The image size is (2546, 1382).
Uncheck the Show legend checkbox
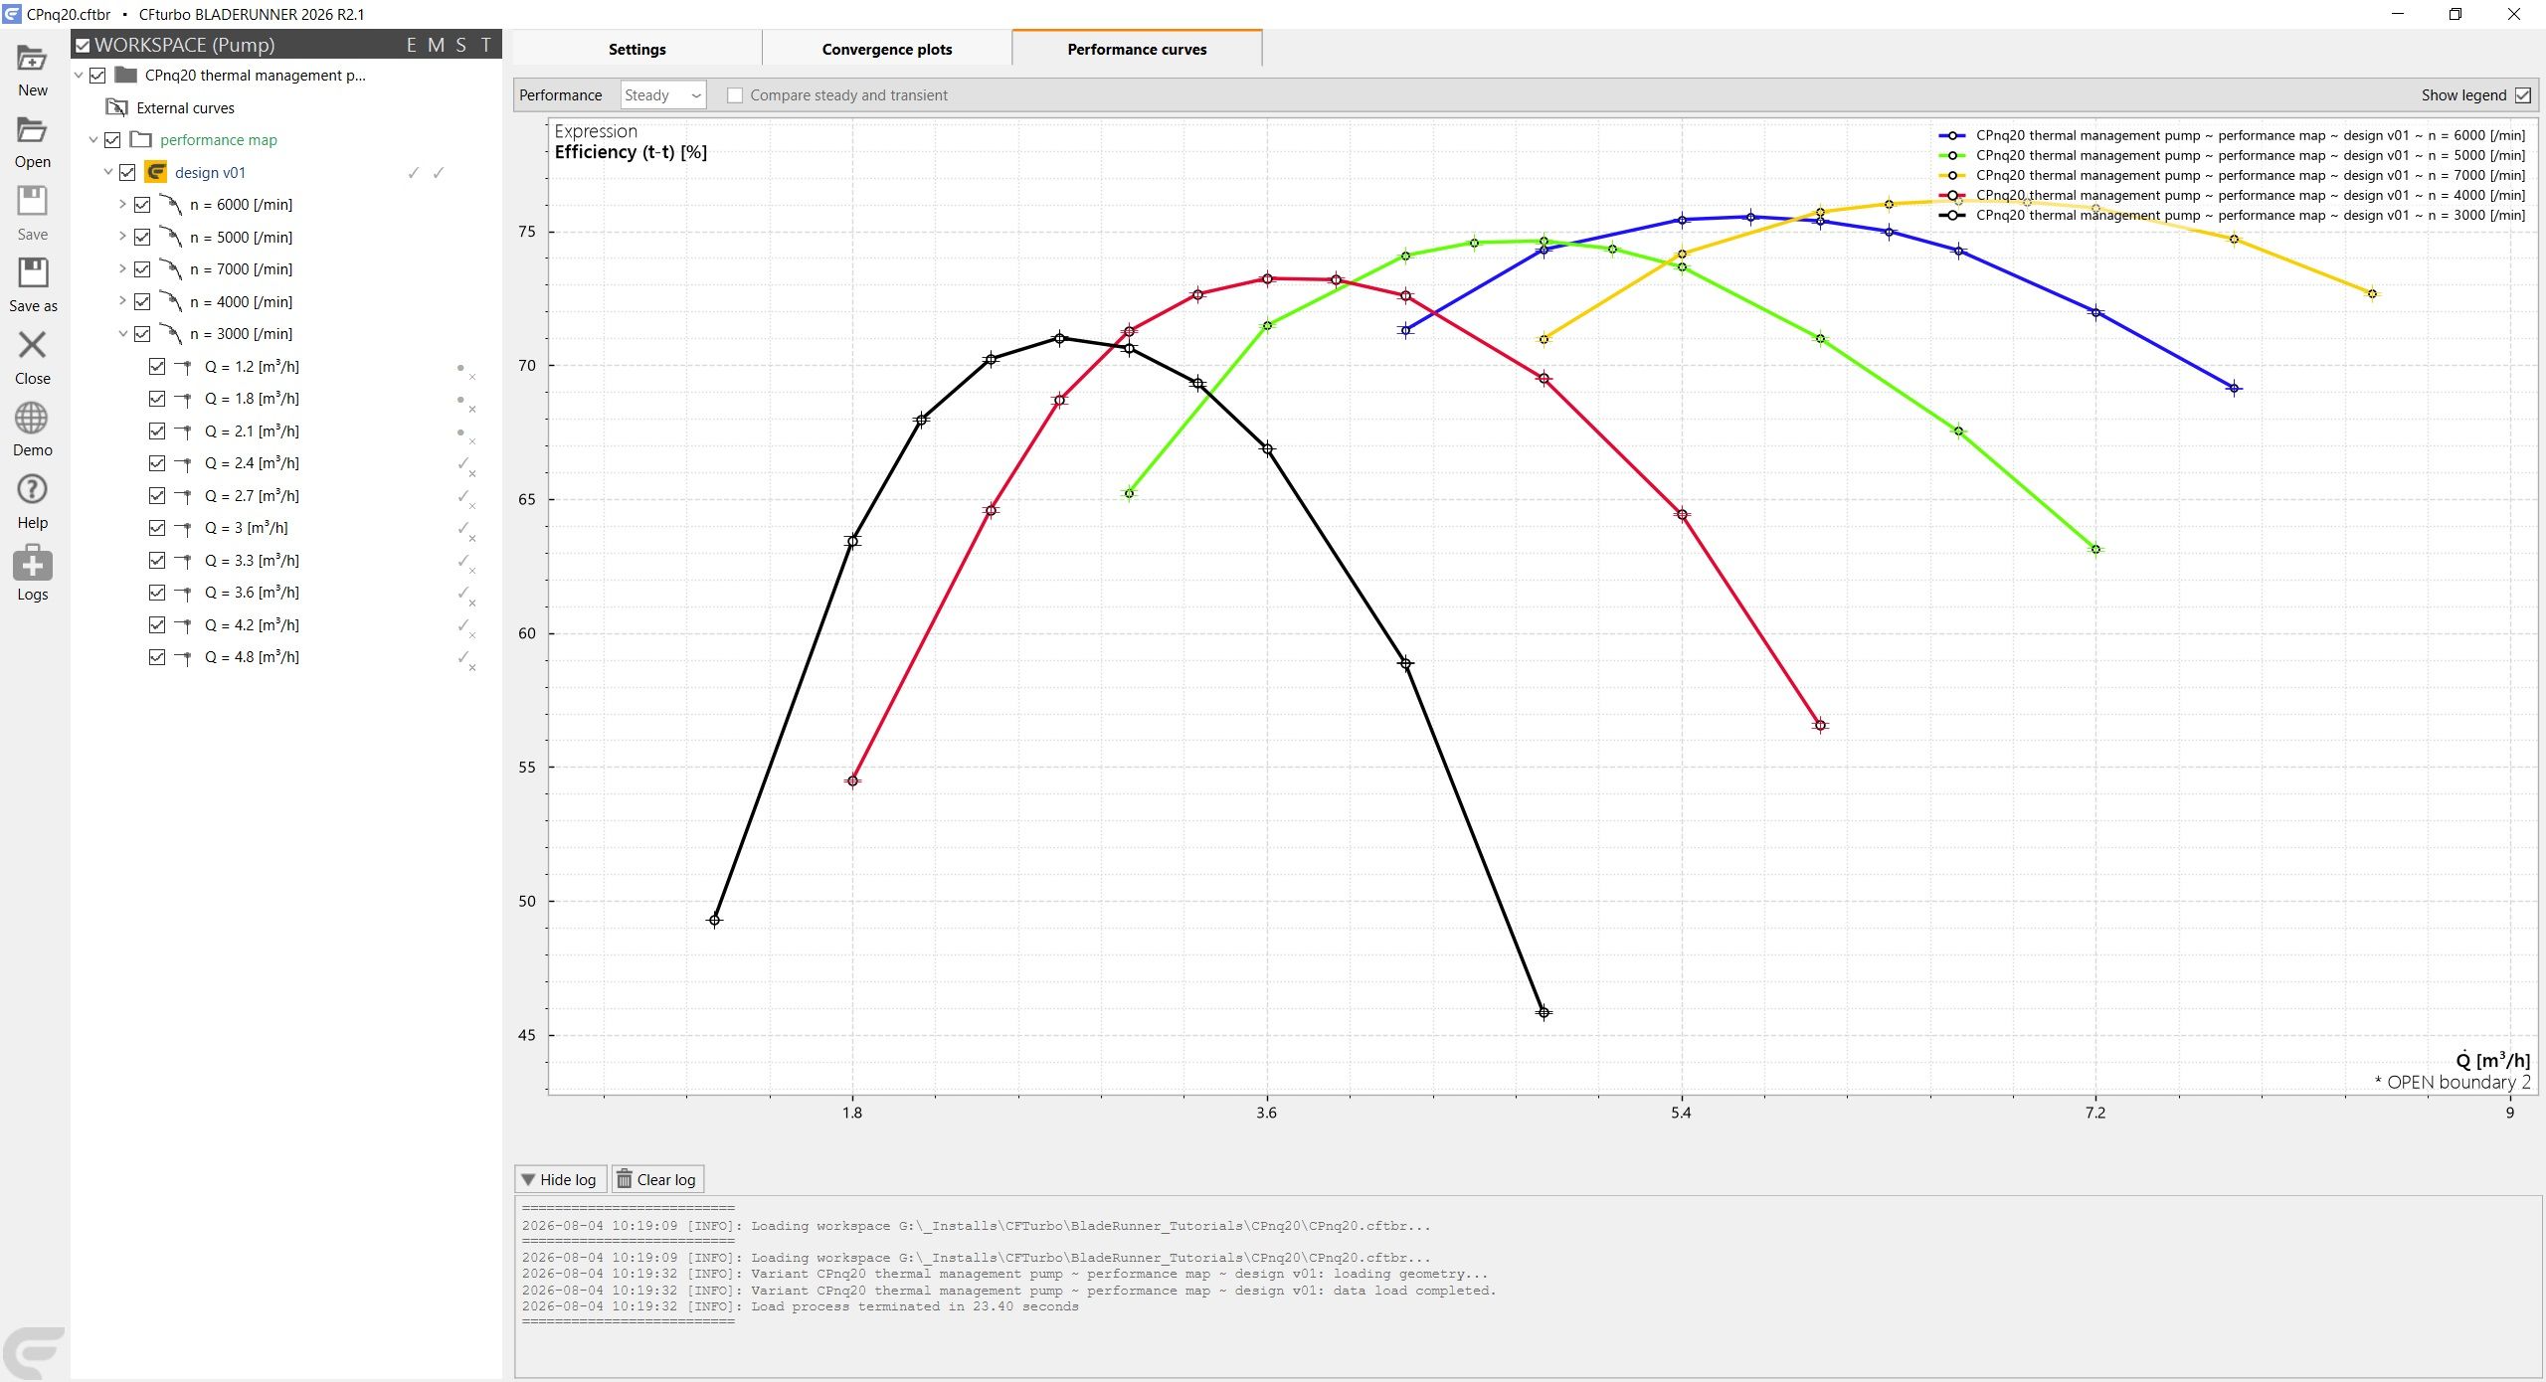(2523, 95)
